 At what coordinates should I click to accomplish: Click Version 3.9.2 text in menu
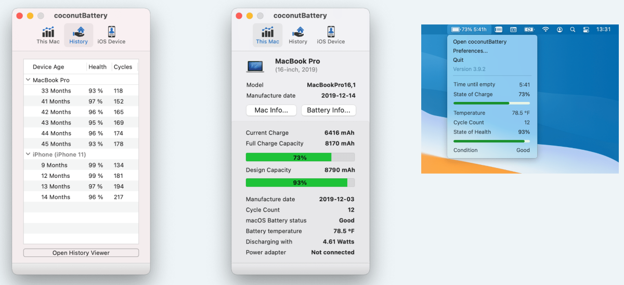click(x=469, y=69)
